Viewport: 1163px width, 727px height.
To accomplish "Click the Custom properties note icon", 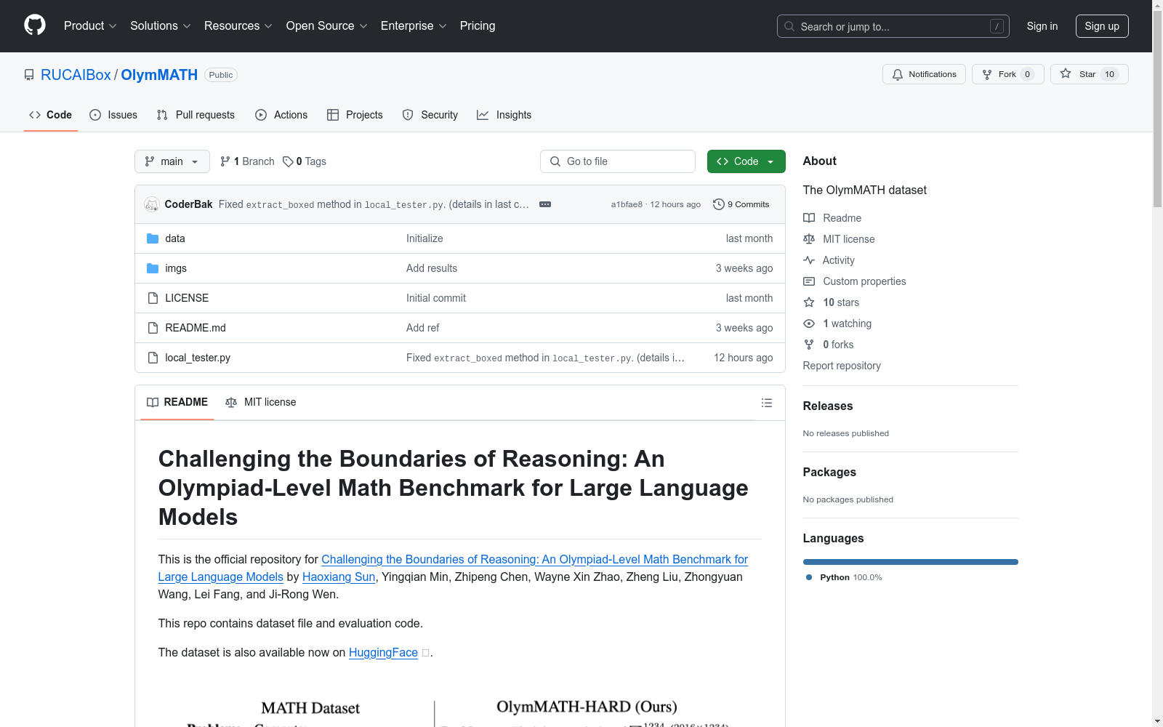I will coord(809,281).
